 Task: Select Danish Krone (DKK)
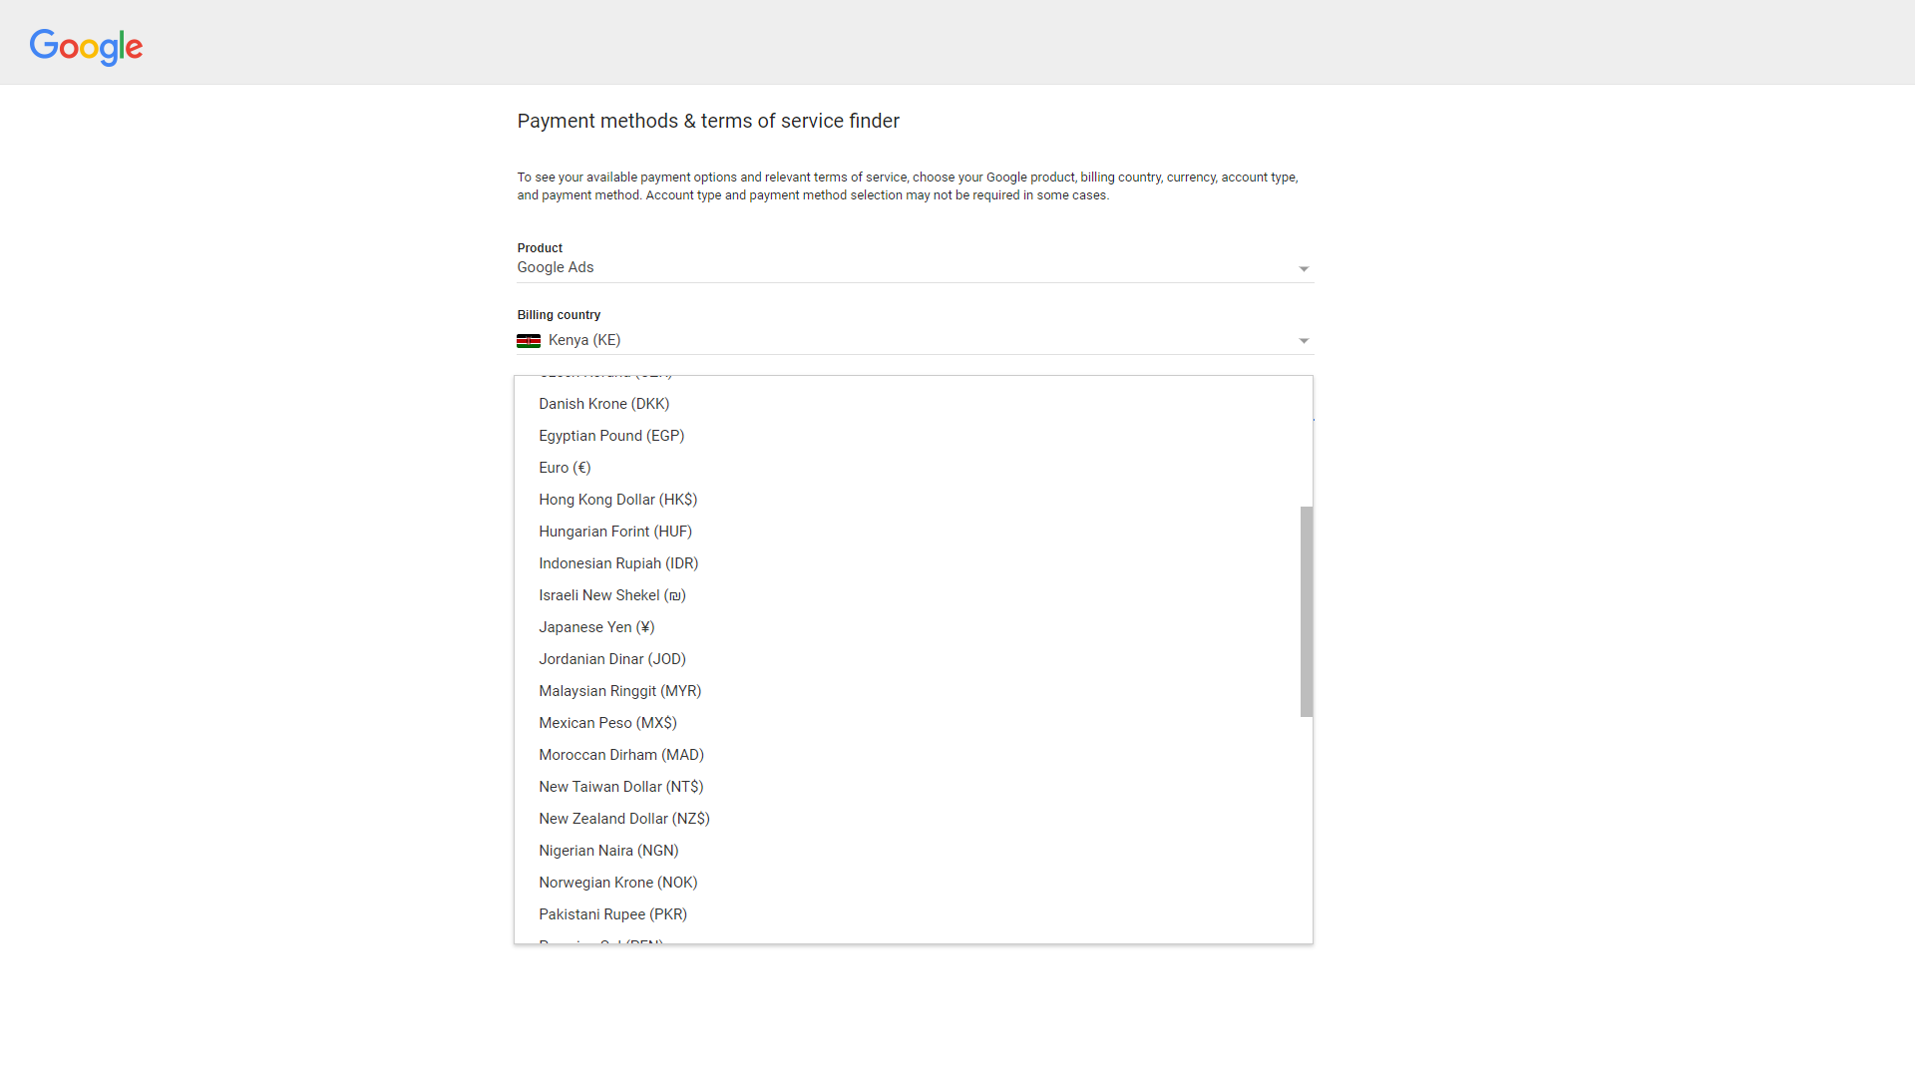(603, 404)
